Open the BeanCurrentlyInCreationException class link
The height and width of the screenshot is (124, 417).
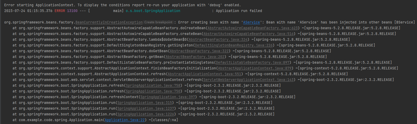tap(109, 22)
